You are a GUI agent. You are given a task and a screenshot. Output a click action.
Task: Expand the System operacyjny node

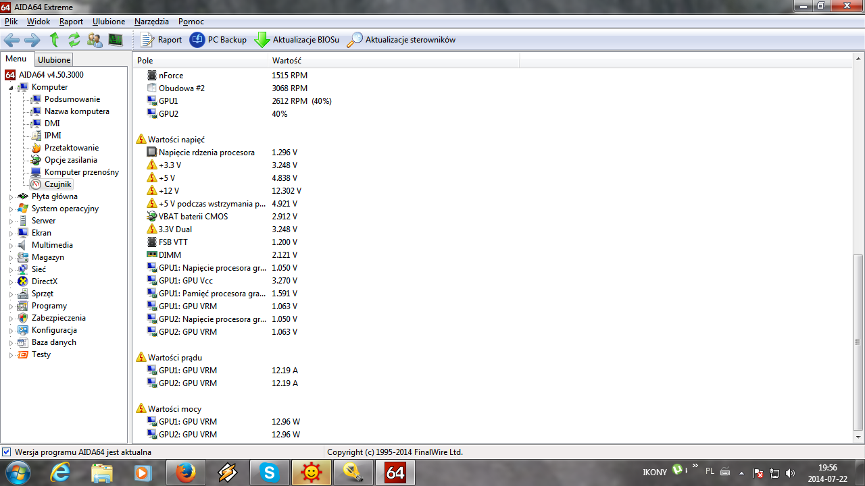click(11, 209)
